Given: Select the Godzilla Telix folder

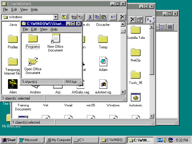Looking at the screenshot, I should [x=136, y=31].
